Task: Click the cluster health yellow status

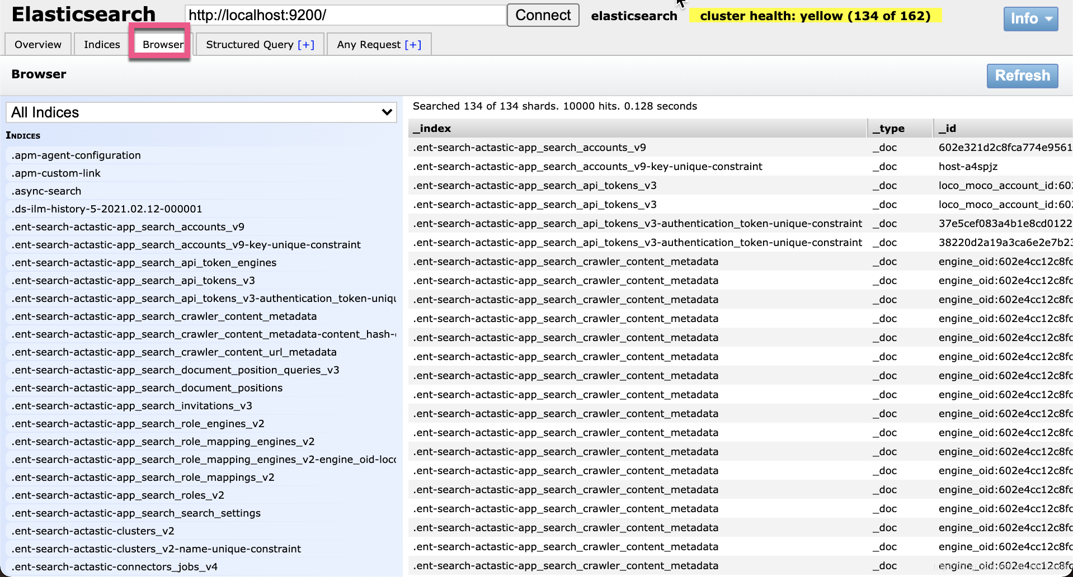Action: tap(815, 16)
